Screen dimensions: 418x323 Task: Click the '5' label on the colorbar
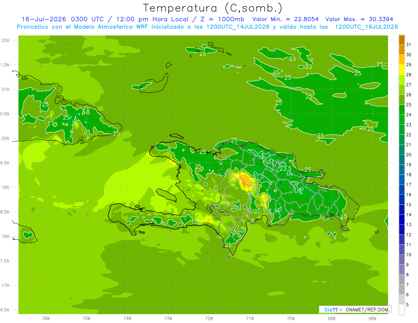coord(408,305)
